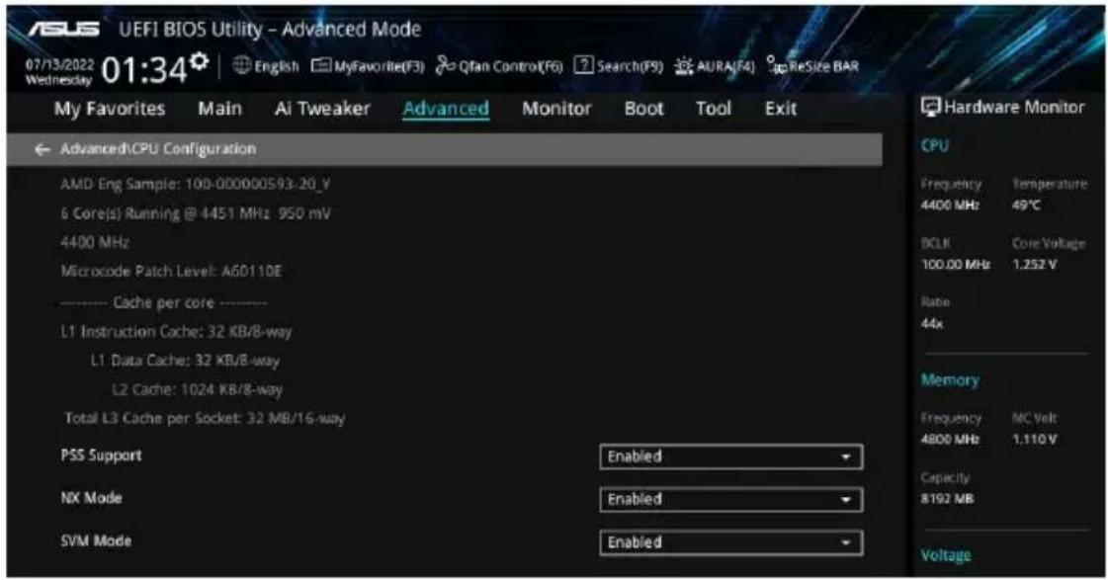Open the Monitor tab

click(556, 109)
